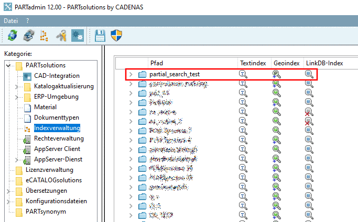Click the PARTadmin application icon in title bar
This screenshot has width=358, height=222.
point(8,7)
